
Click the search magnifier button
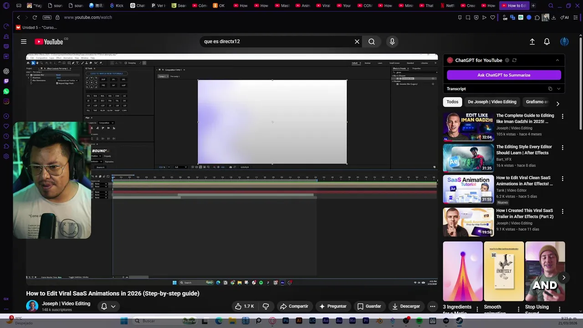tap(372, 41)
